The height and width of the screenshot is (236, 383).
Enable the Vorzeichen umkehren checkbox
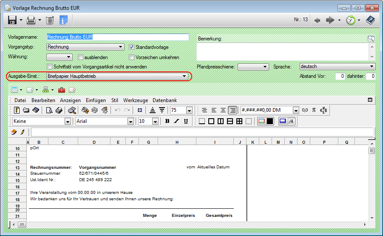pos(132,57)
